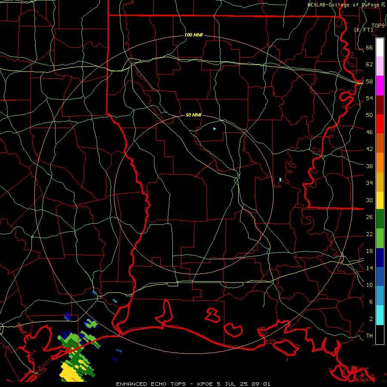This screenshot has width=387, height=387.
Task: Click the cyan 2 kft legend swatch
Action: 380,316
